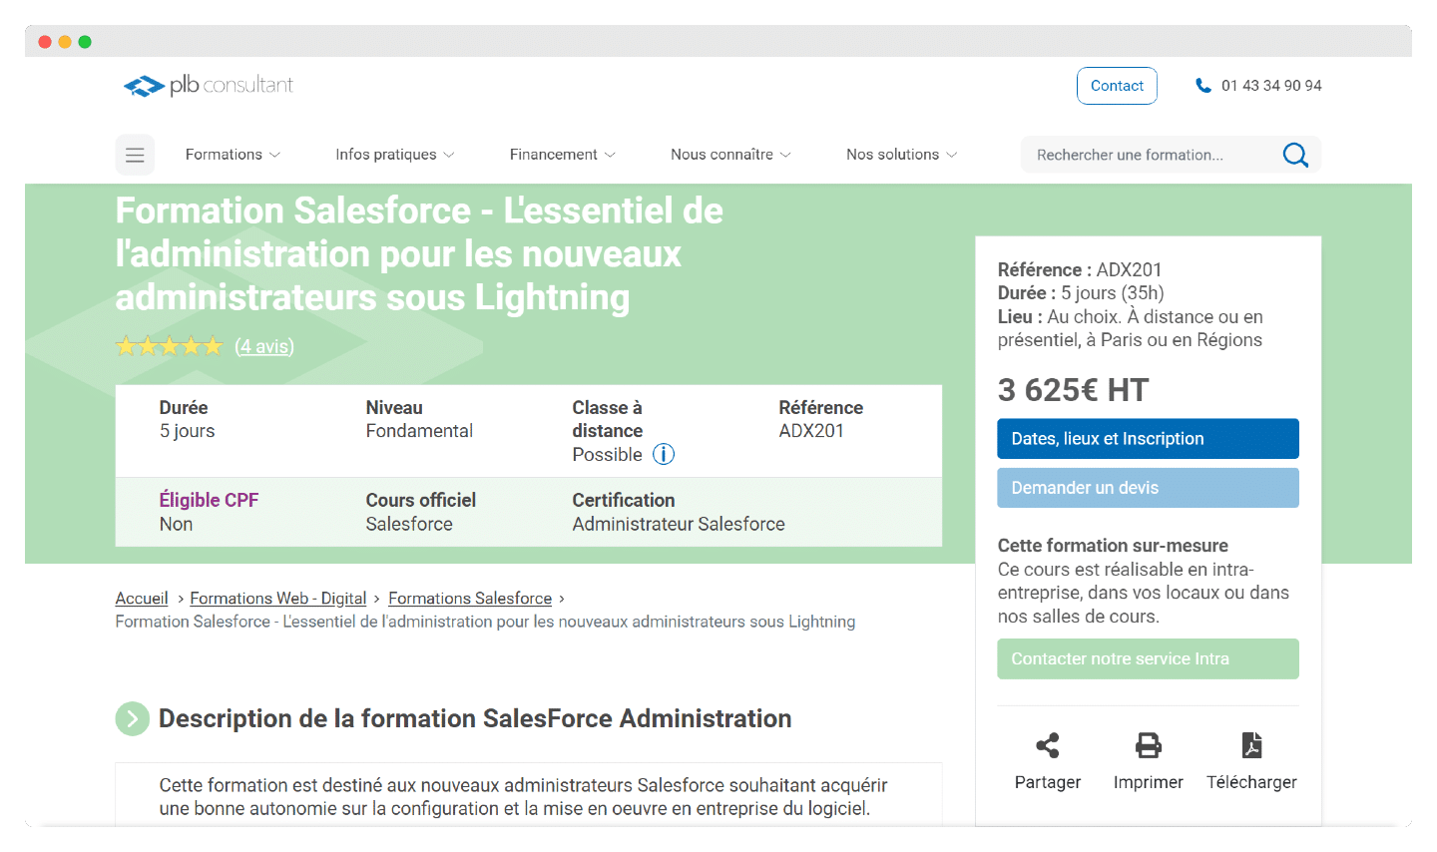
Task: Click the info icon next to Possible
Action: pos(664,455)
